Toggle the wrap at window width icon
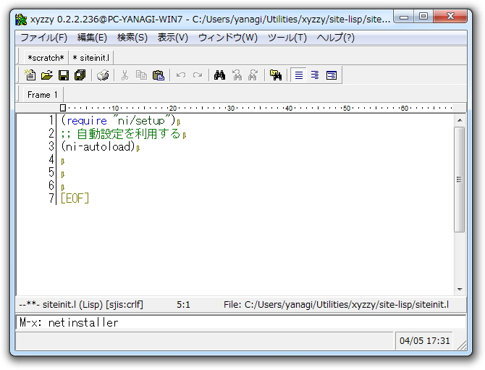Viewport: 485px width, 370px height. coord(332,75)
